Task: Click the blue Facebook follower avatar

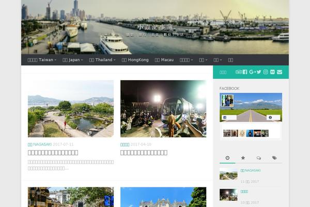Action: point(250,134)
